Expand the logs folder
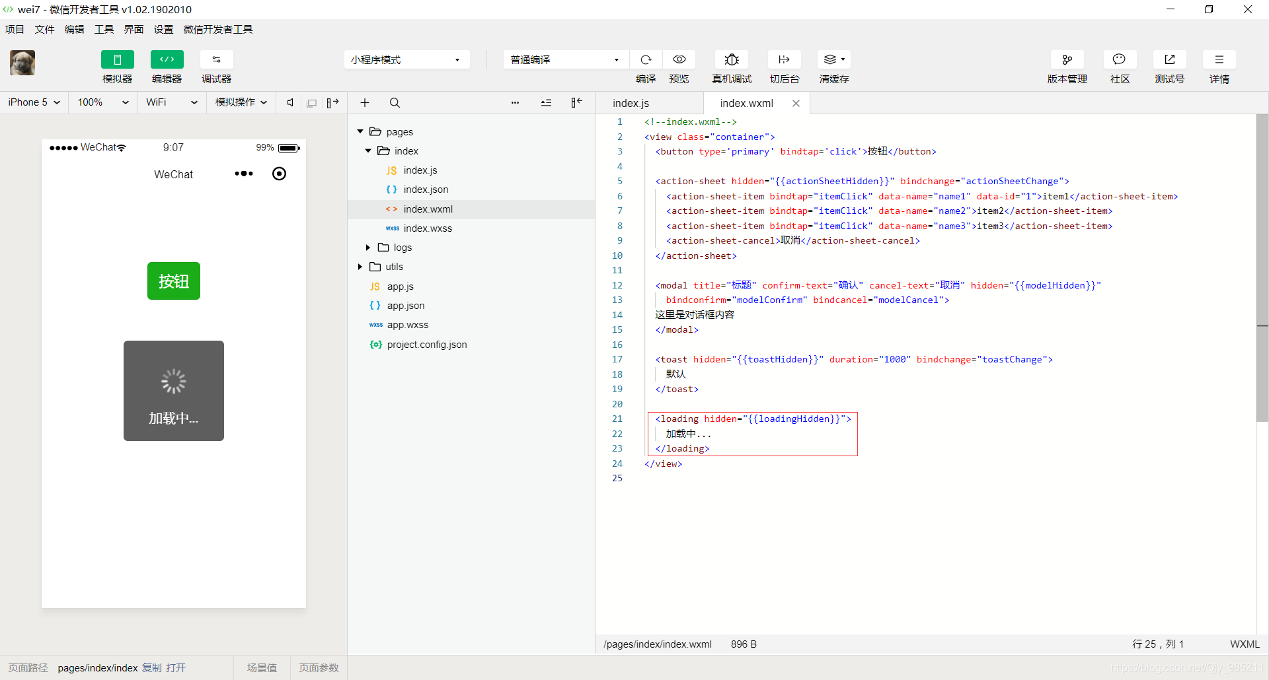The height and width of the screenshot is (680, 1269). click(368, 247)
